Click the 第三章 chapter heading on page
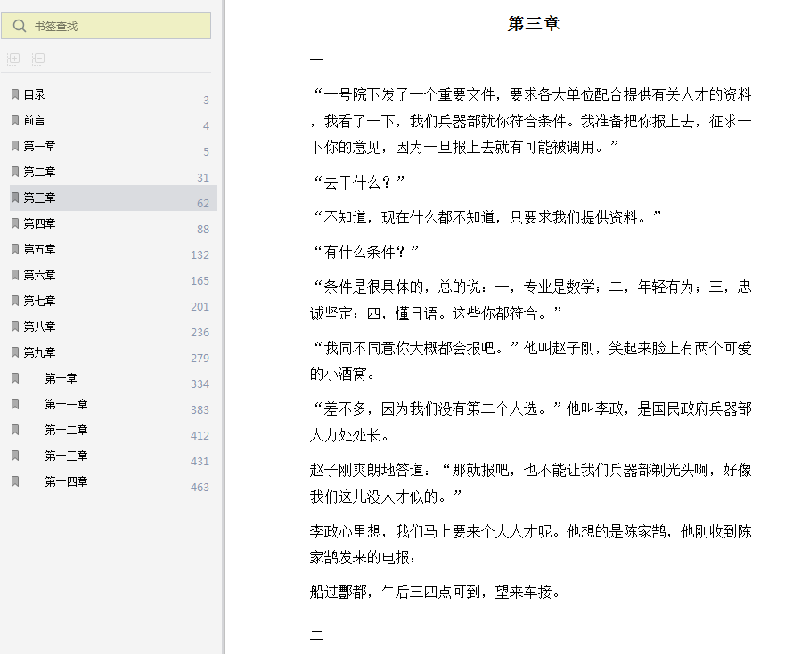The image size is (793, 654). pos(534,24)
